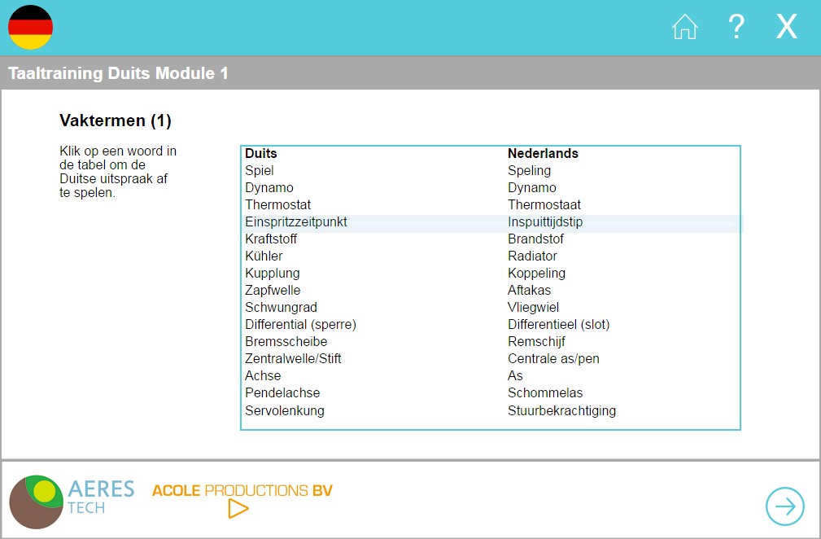Play pronunciation for Servolenkung
821x539 pixels.
(284, 410)
